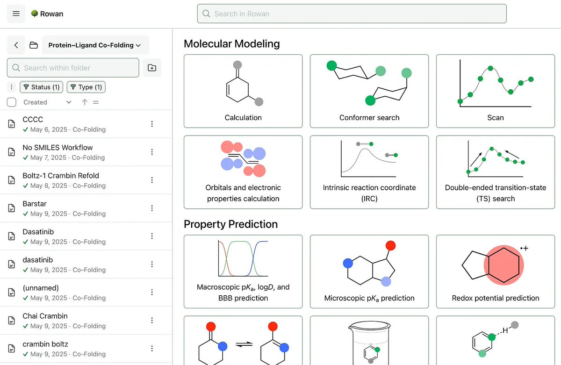Click the list layout icon beside the sort arrow
This screenshot has height=365, width=561.
pos(96,102)
